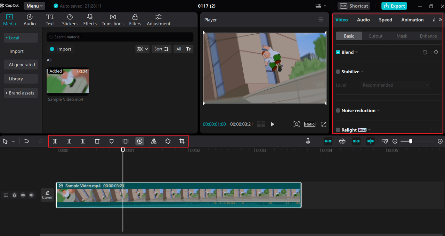445x236 pixels.
Task: Click the Mirror flip icon
Action: [154, 141]
